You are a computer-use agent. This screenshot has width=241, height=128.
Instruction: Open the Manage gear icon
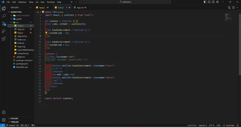(x=4, y=120)
